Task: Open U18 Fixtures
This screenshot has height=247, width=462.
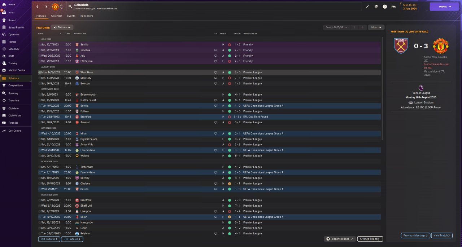Action: pos(72,239)
